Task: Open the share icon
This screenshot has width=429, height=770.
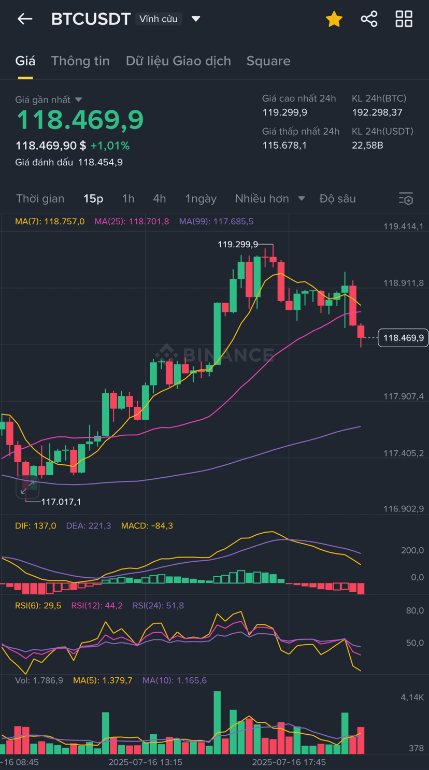Action: (369, 19)
